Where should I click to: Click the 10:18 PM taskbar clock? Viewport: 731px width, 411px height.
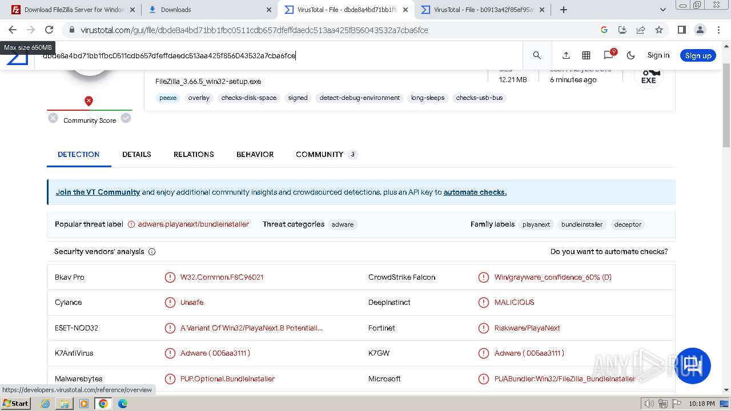tap(702, 404)
